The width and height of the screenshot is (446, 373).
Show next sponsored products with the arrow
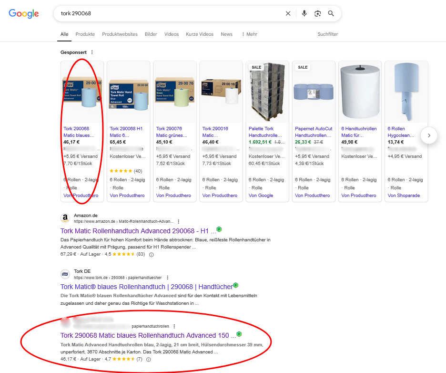click(x=429, y=135)
